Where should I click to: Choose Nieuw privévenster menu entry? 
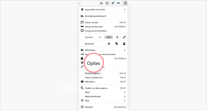coord(103,27)
